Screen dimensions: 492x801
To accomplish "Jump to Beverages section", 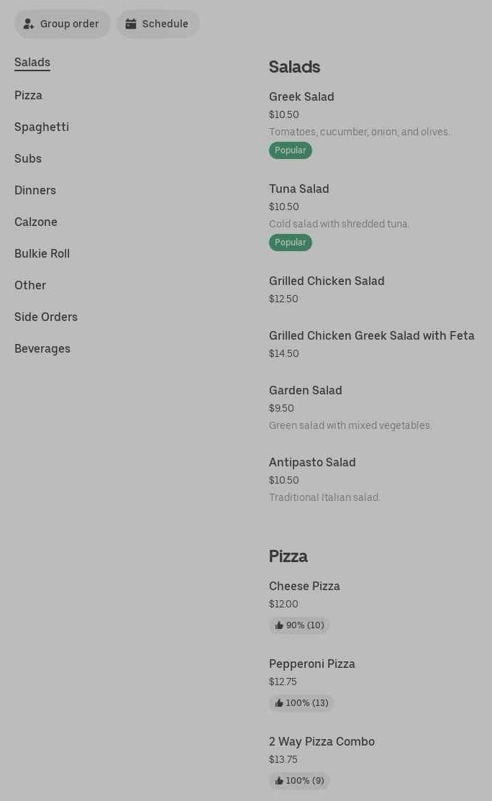I will [x=42, y=349].
